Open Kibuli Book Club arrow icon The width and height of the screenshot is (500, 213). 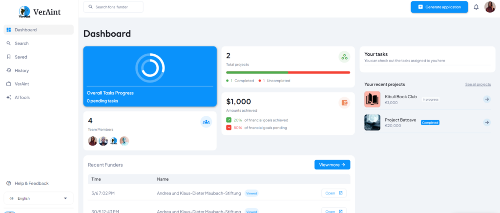487,99
